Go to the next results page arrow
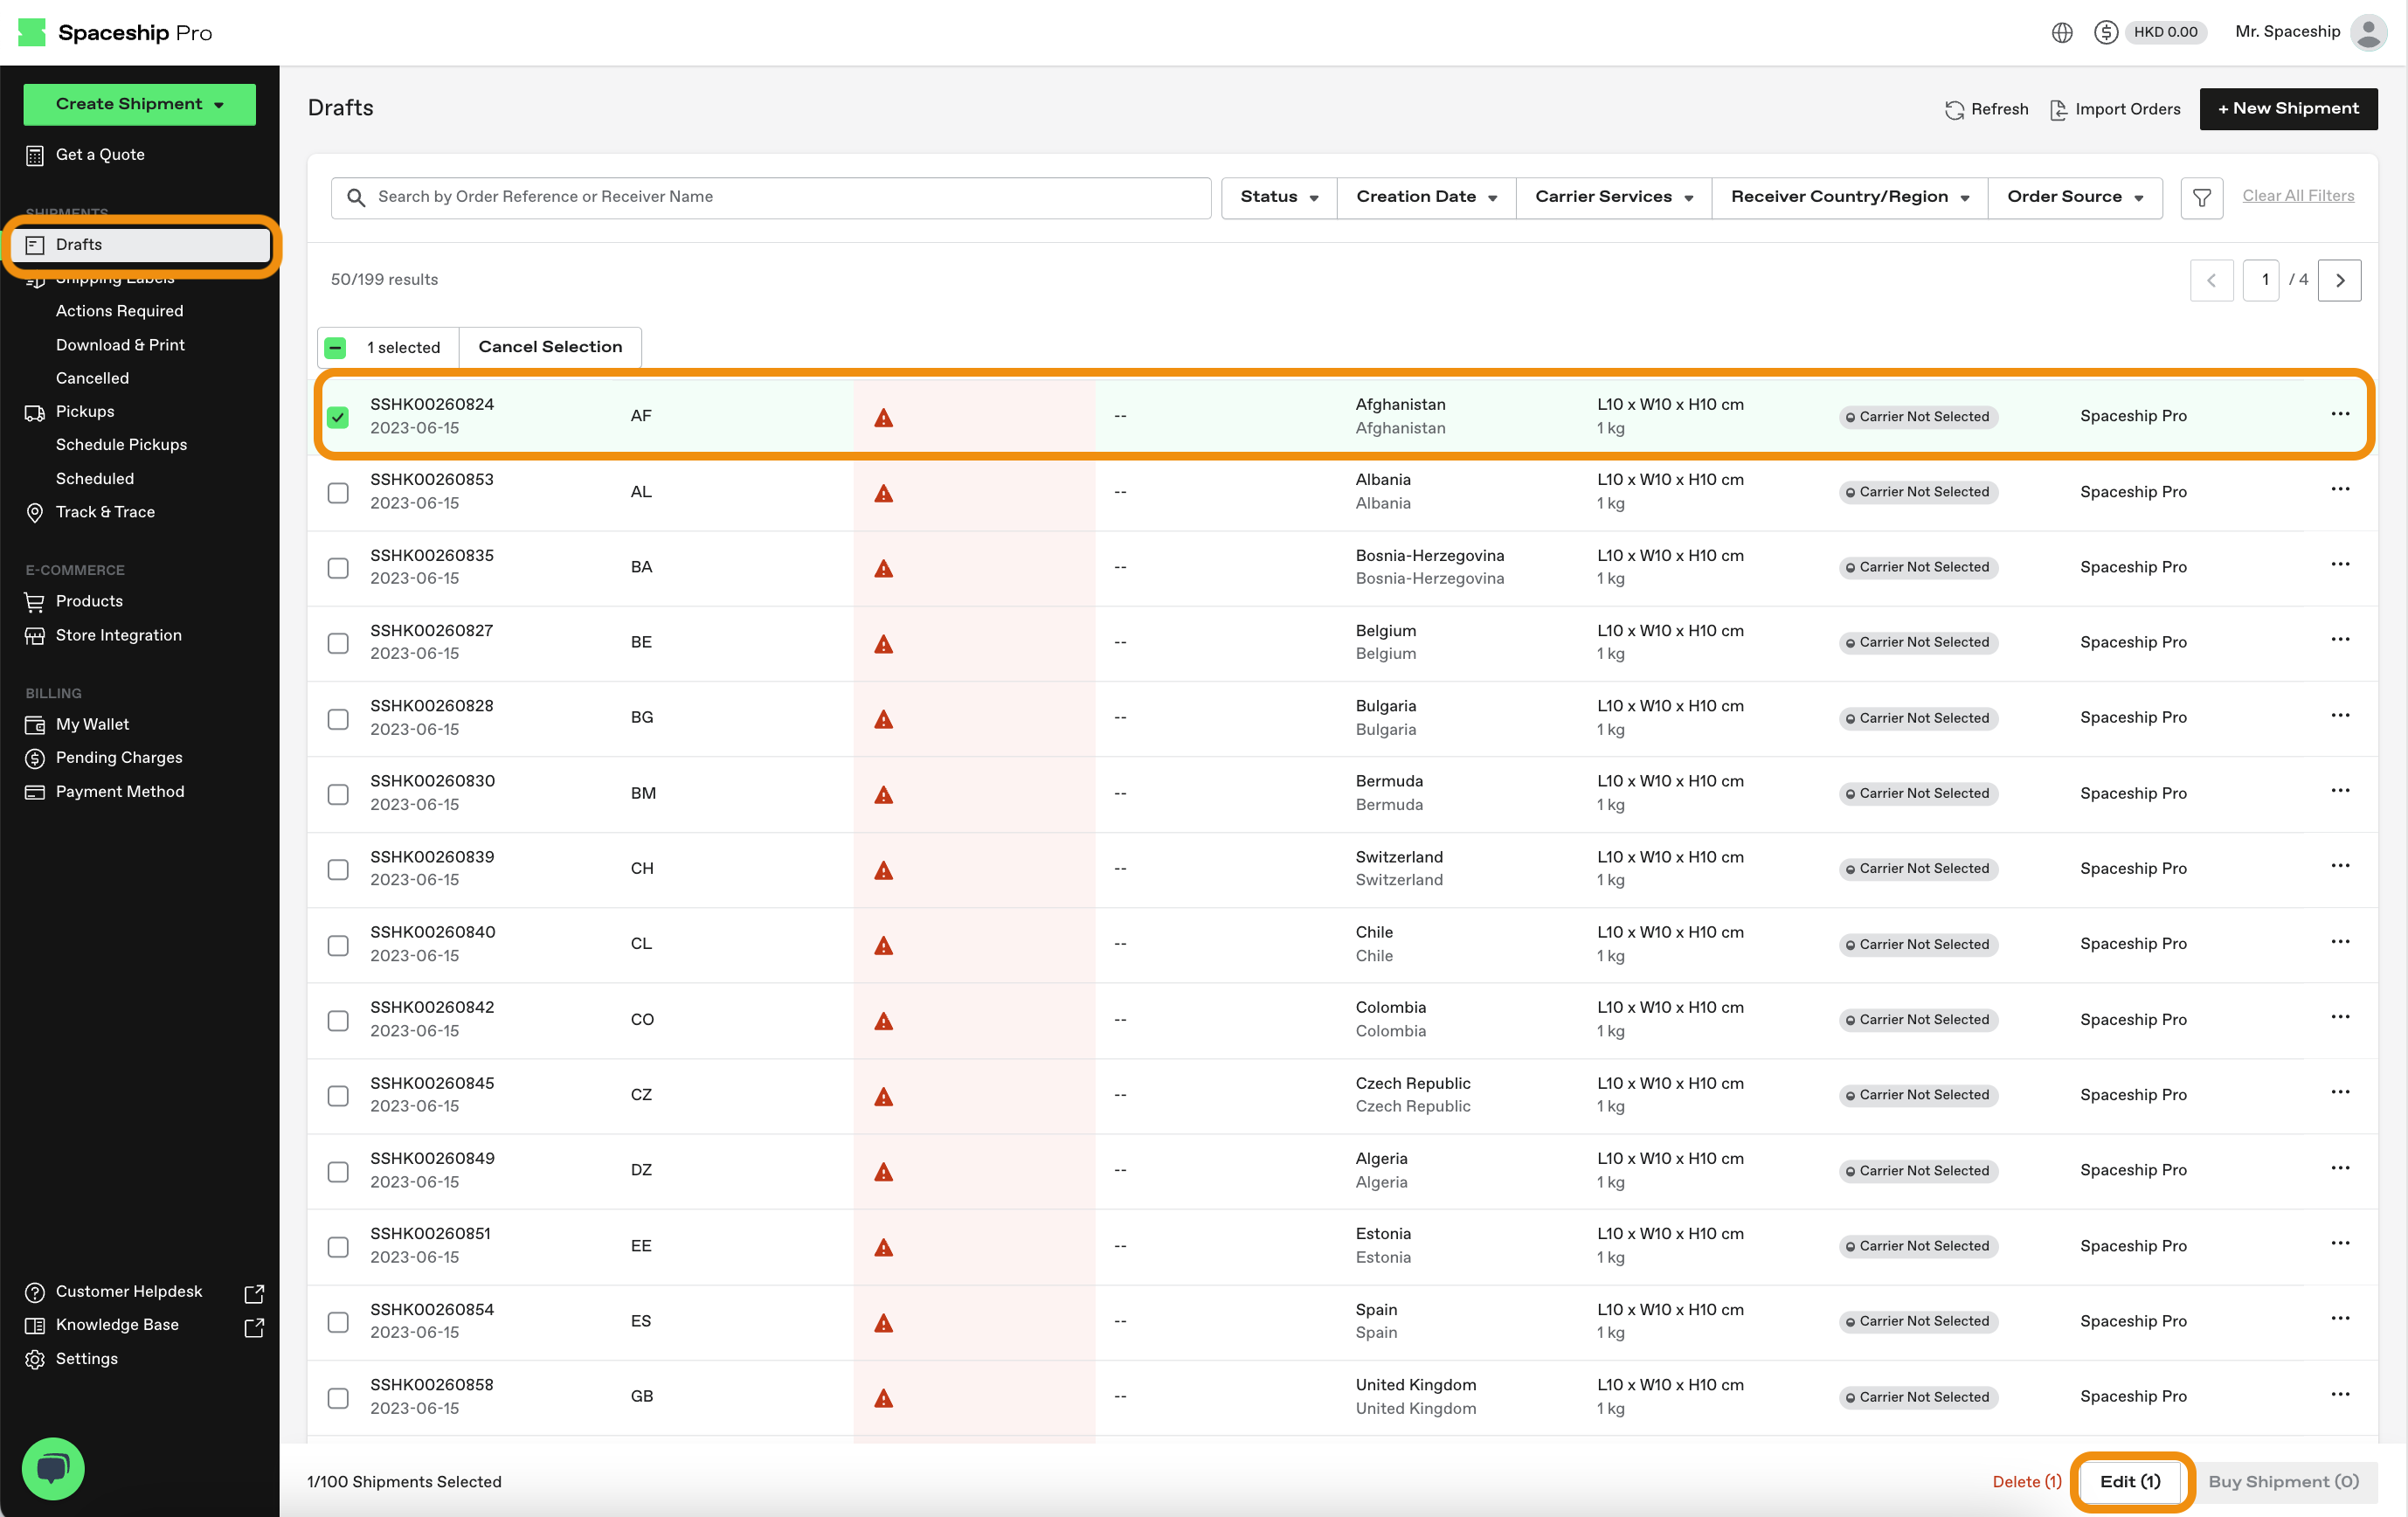Viewport: 2408px width, 1517px height. click(2339, 280)
